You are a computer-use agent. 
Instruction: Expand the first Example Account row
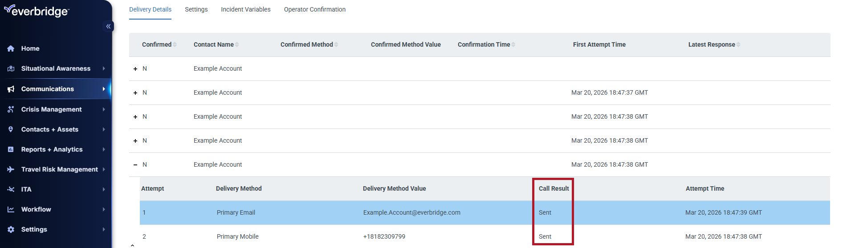coord(135,69)
